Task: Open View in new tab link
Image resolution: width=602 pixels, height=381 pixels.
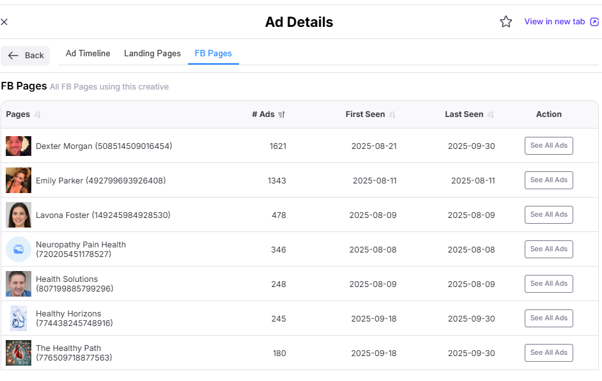Action: coord(560,22)
